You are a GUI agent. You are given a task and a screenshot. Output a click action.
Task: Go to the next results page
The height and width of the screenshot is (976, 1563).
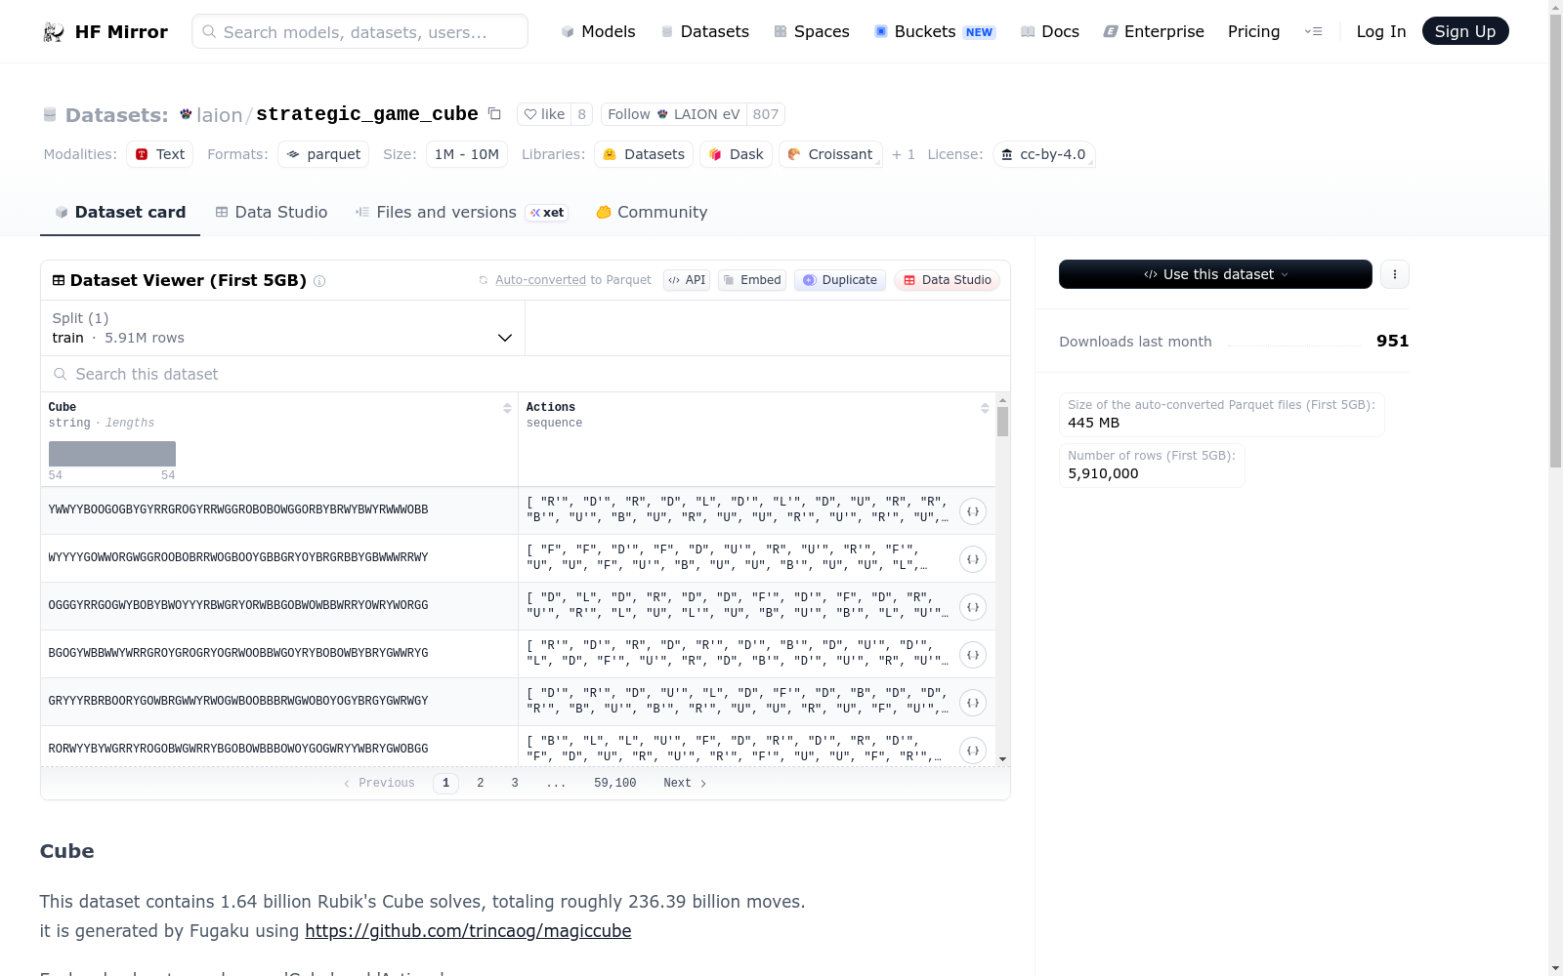tap(685, 783)
